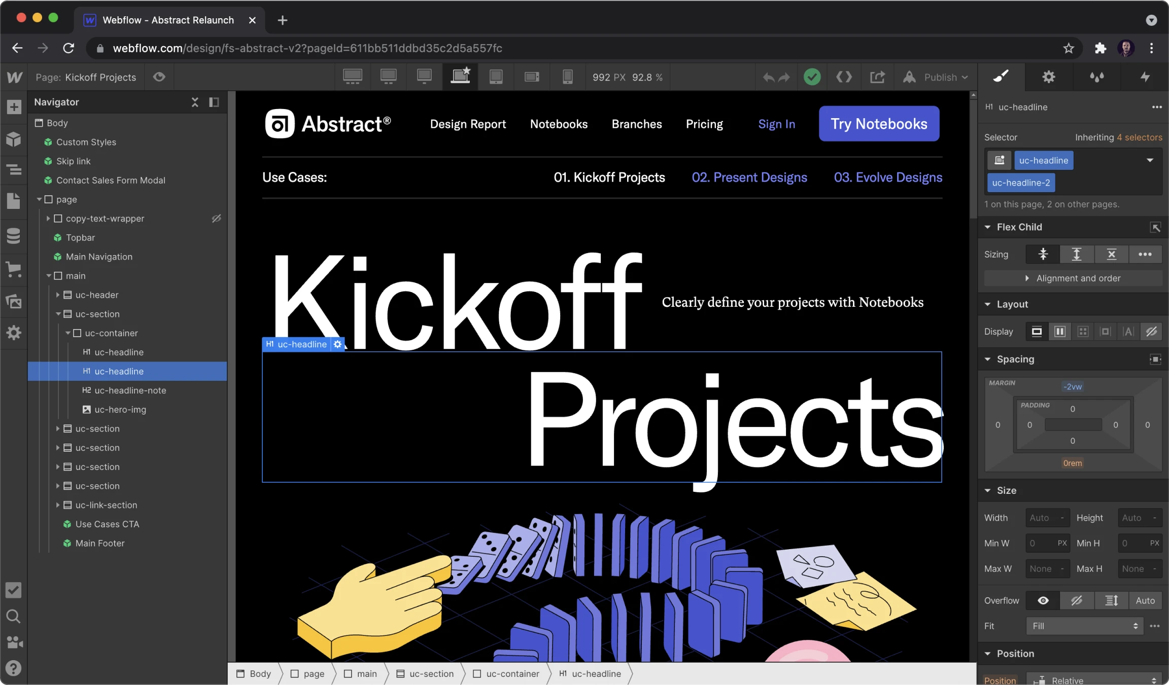Select the desktop breakpoint icon

(x=460, y=76)
